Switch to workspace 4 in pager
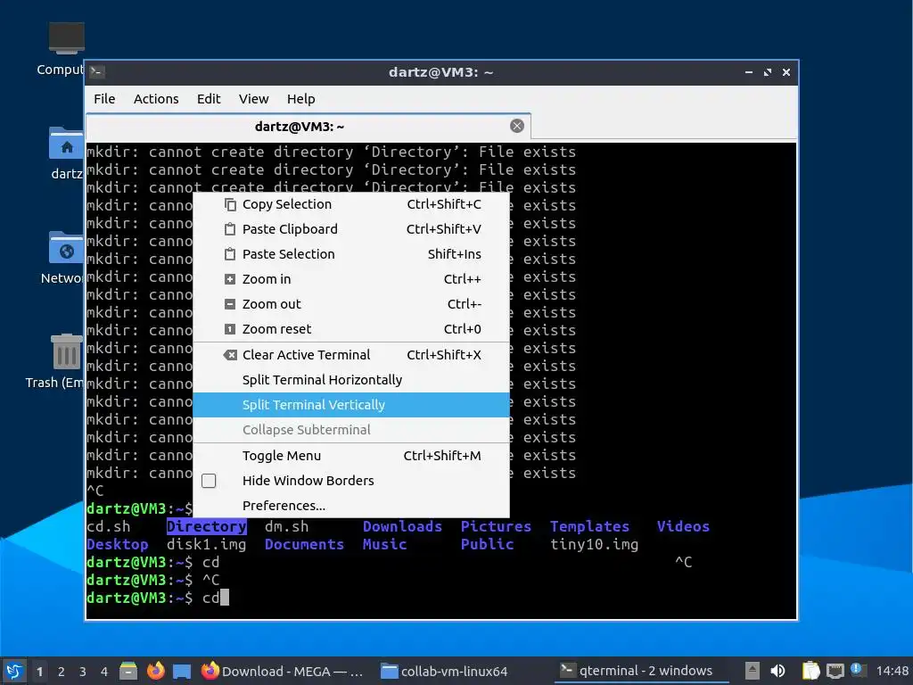Viewport: 913px width, 685px height. (104, 672)
